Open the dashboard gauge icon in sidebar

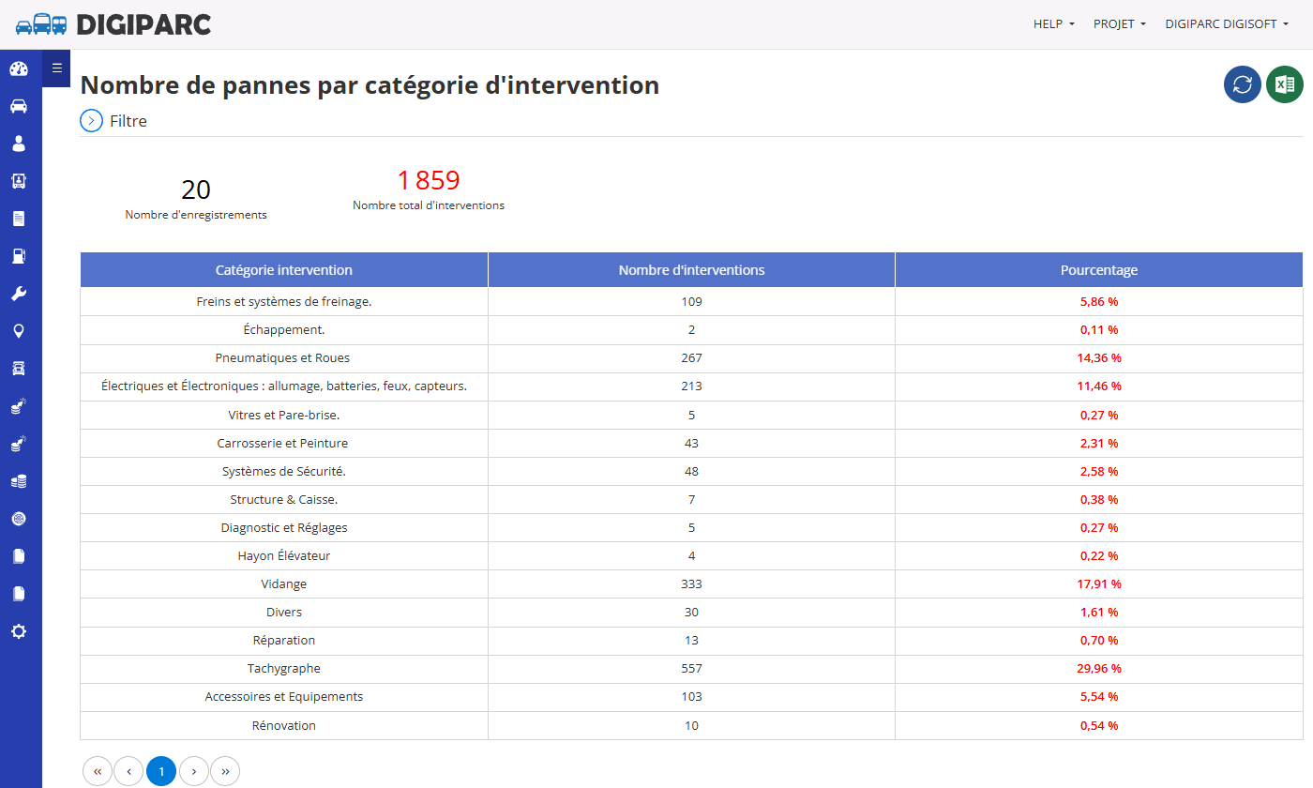tap(19, 68)
